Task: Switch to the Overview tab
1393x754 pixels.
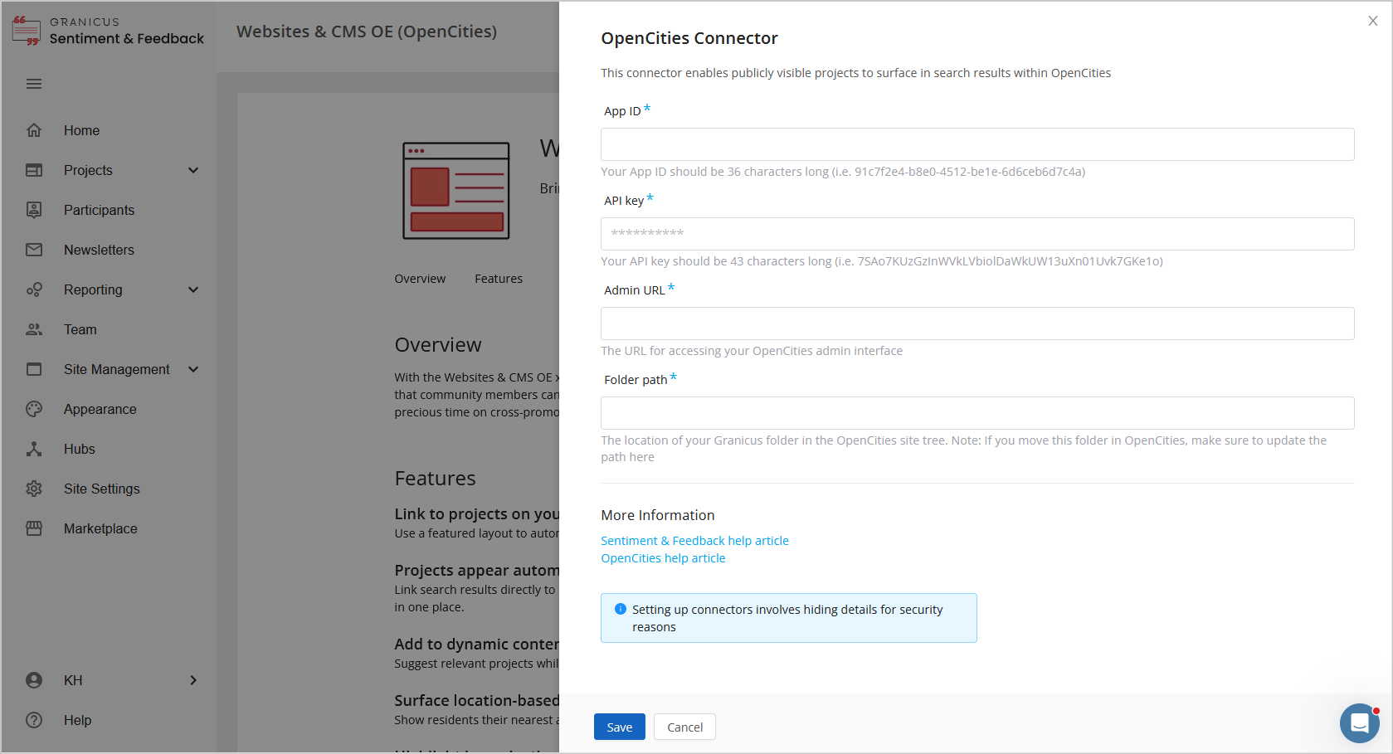Action: pyautogui.click(x=420, y=279)
